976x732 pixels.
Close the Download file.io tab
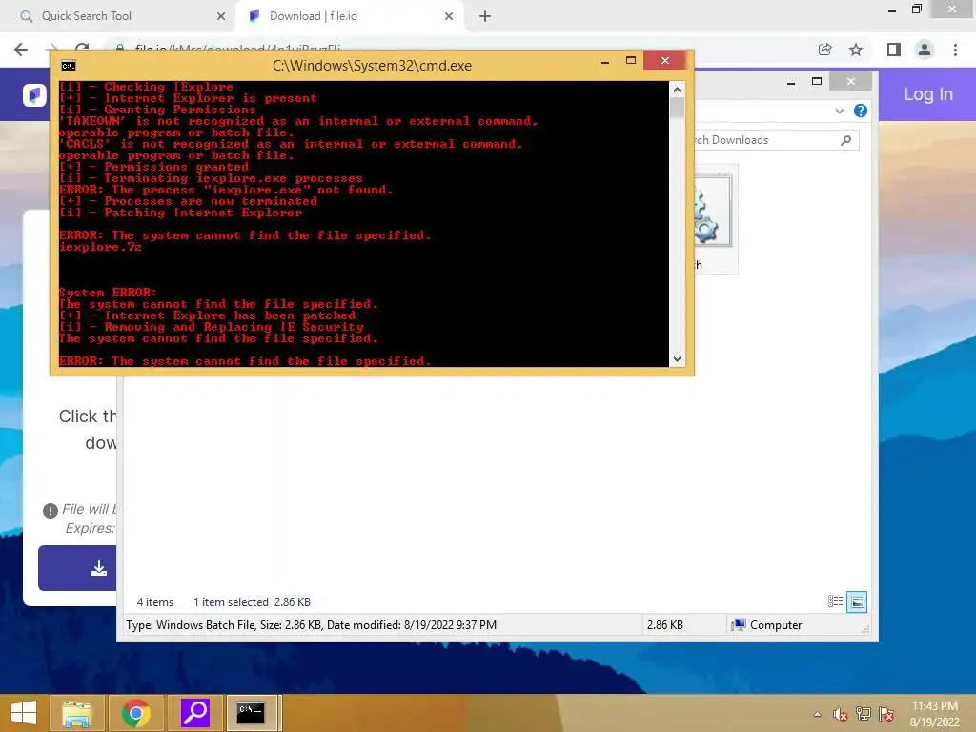449,16
